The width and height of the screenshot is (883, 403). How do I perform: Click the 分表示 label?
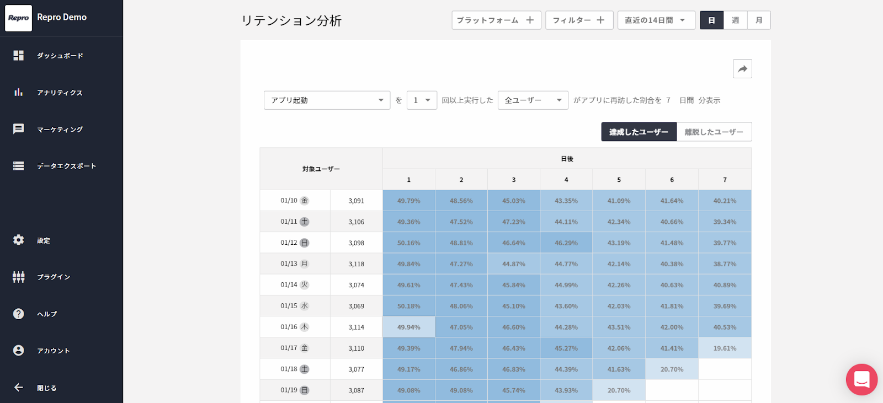709,100
